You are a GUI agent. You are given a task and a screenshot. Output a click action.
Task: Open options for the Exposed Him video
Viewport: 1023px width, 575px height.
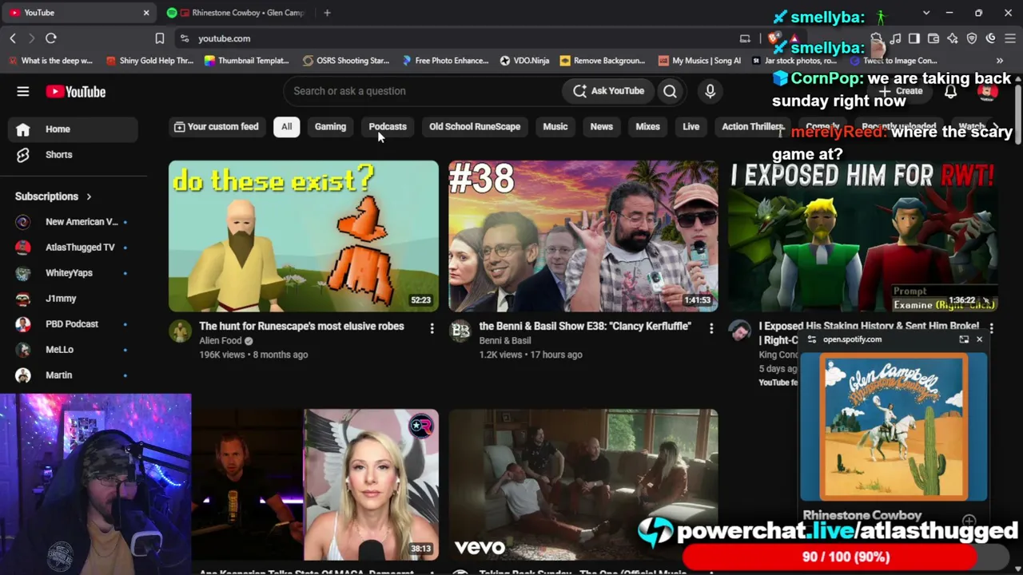point(991,328)
